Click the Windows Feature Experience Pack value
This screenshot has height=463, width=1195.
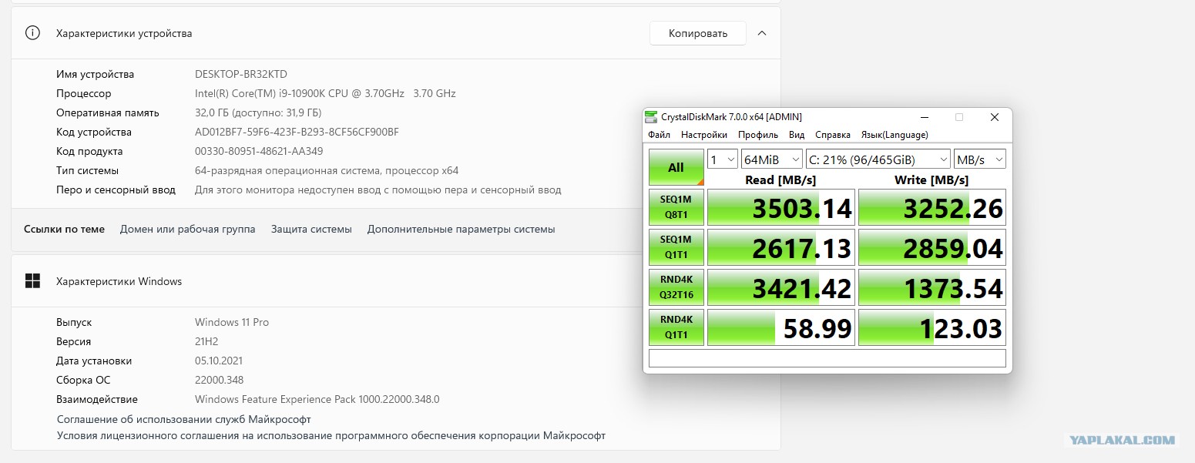(x=317, y=399)
